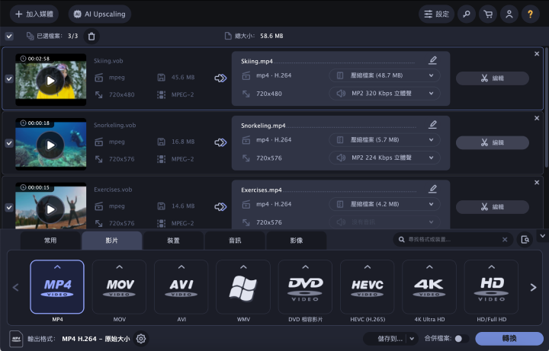Click the 加入媒體 add media button
The width and height of the screenshot is (549, 351).
point(34,14)
